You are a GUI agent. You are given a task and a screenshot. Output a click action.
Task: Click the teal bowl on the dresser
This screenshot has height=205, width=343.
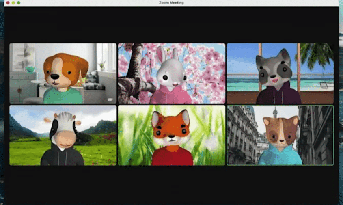click(x=30, y=69)
